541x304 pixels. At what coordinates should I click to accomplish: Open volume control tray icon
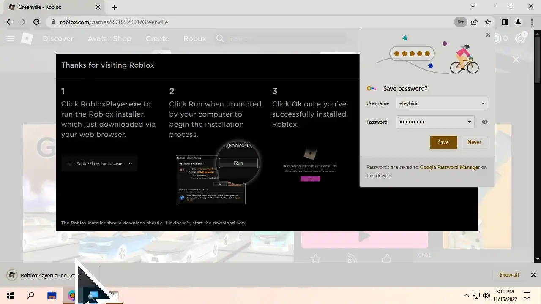click(486, 296)
